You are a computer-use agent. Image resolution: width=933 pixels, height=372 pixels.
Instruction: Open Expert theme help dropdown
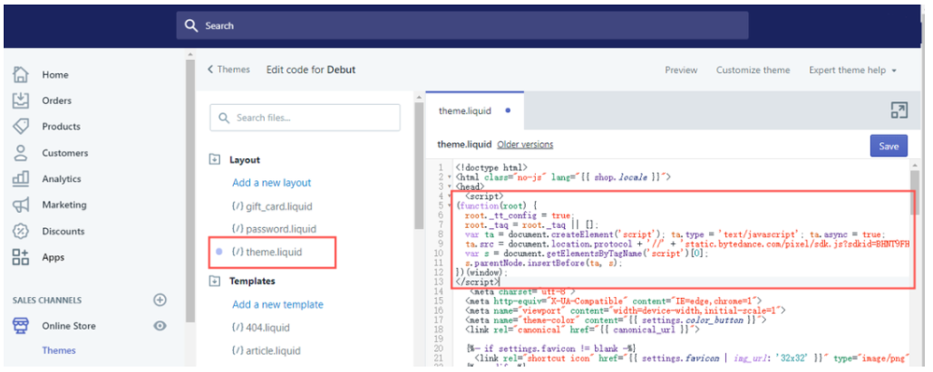(852, 70)
